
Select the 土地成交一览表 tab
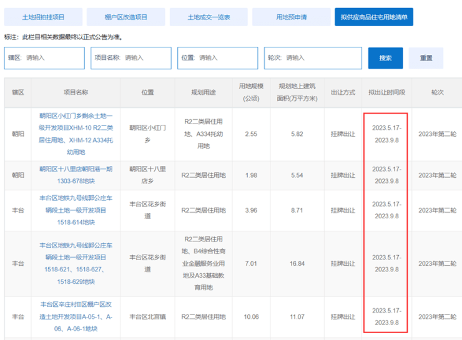209,17
